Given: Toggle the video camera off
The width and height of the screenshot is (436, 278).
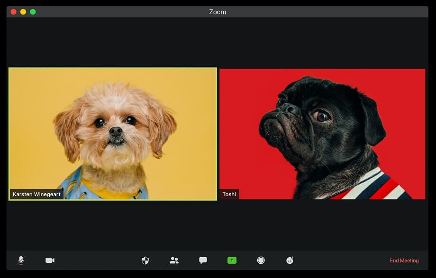Looking at the screenshot, I should click(50, 261).
